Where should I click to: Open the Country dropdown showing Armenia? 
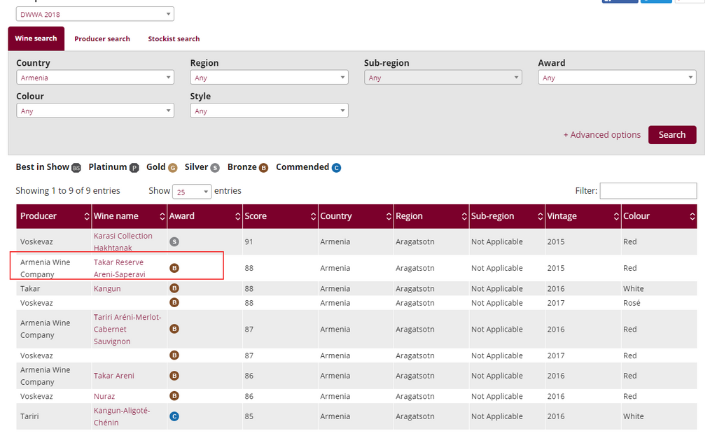pos(95,78)
